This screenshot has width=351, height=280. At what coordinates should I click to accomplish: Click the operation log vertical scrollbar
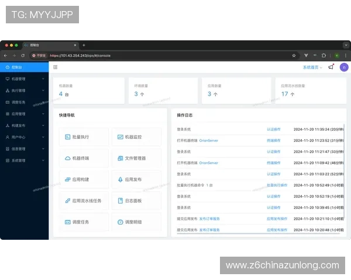(x=344, y=170)
